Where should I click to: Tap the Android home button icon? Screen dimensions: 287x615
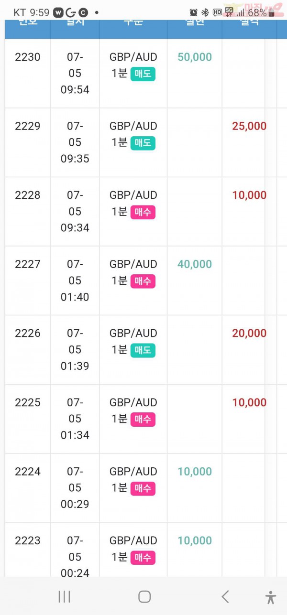coord(144,596)
